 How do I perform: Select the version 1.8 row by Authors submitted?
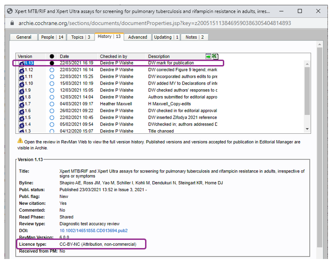click(182, 97)
